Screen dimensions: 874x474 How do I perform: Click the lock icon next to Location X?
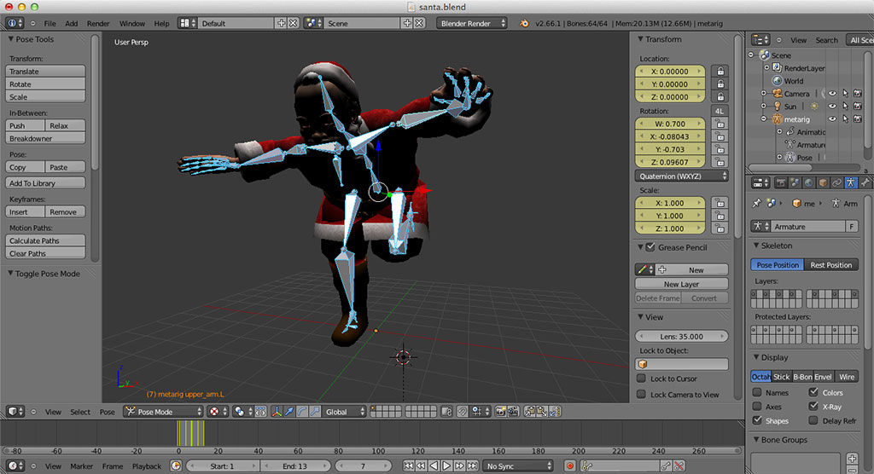pyautogui.click(x=720, y=72)
